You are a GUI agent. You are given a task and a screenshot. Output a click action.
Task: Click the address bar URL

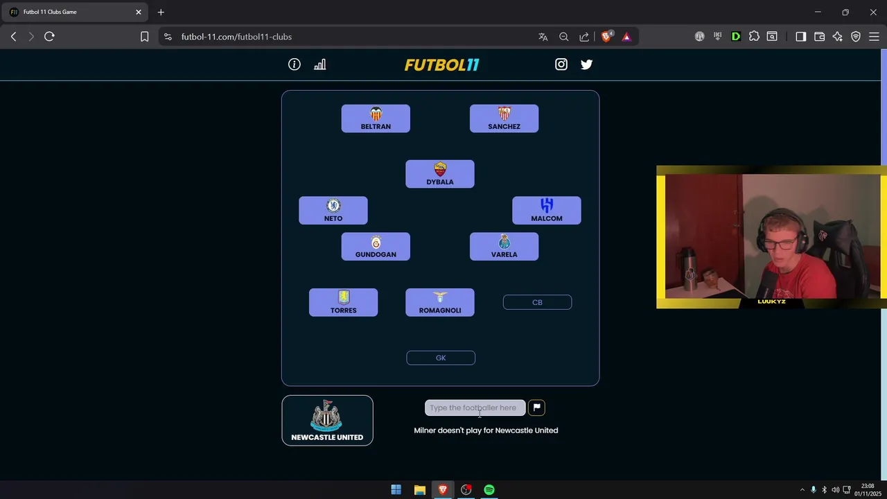point(236,37)
